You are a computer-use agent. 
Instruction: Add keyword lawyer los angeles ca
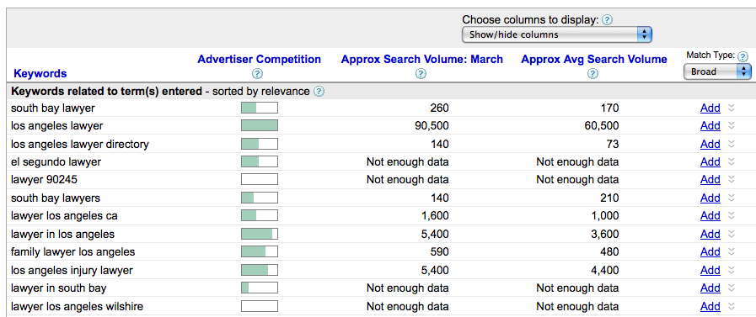[710, 216]
